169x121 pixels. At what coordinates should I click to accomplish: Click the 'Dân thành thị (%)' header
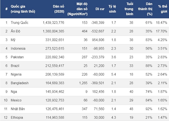coord(145,9)
